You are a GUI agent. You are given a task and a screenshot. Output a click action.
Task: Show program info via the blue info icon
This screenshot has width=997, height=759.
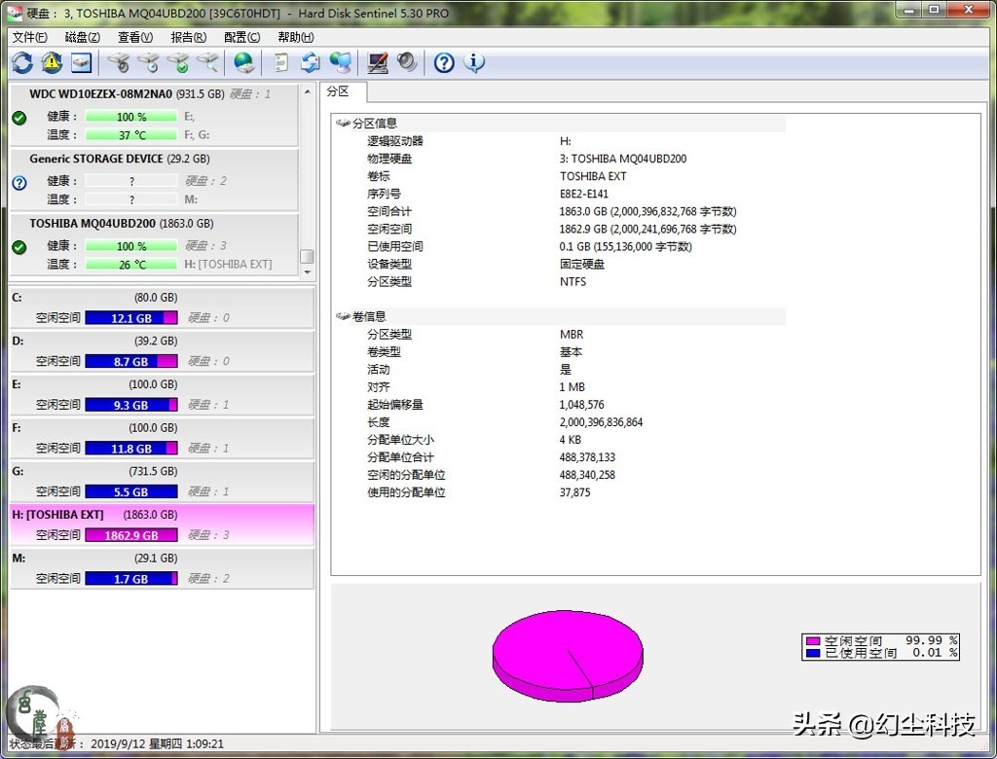pyautogui.click(x=474, y=61)
